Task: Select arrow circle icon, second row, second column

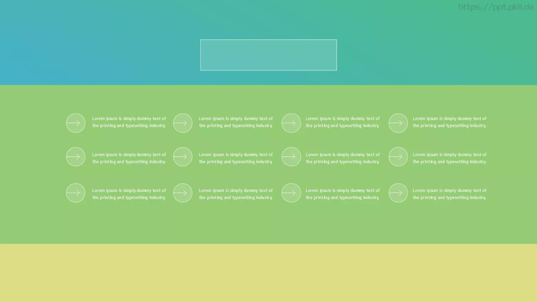Action: pyautogui.click(x=183, y=157)
